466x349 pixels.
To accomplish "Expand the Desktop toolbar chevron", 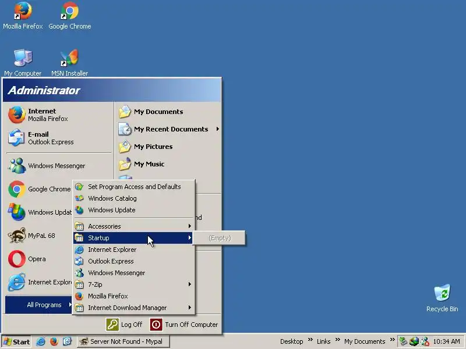I will (x=310, y=340).
